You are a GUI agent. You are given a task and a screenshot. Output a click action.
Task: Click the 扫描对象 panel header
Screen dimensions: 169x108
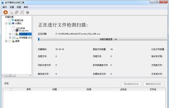[9, 17]
